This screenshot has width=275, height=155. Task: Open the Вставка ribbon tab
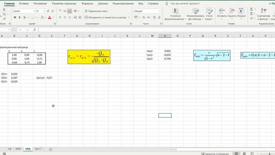tap(24, 3)
